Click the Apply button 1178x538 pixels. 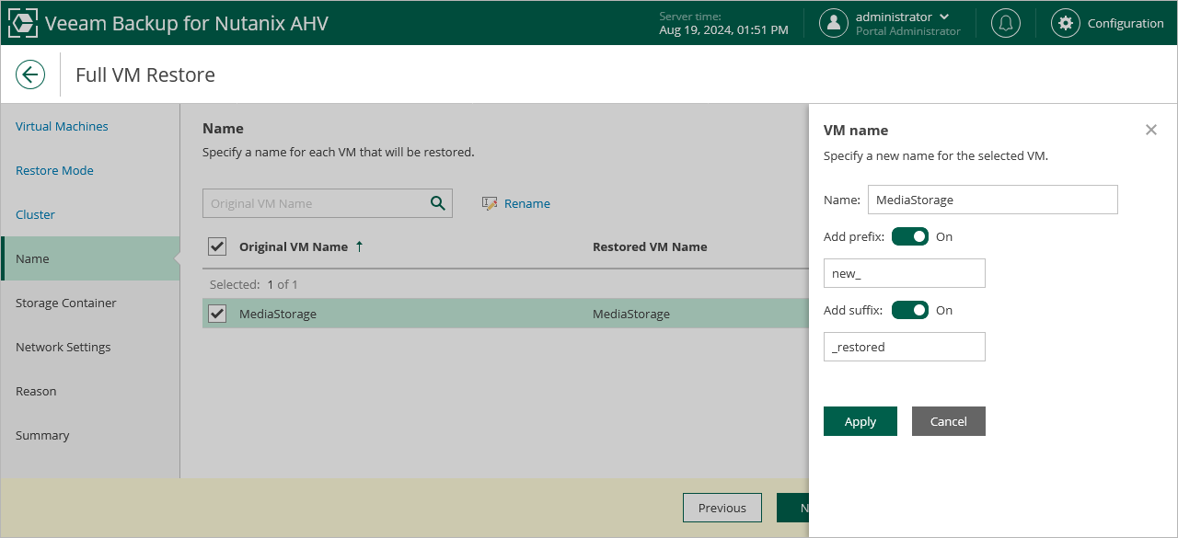coord(860,421)
